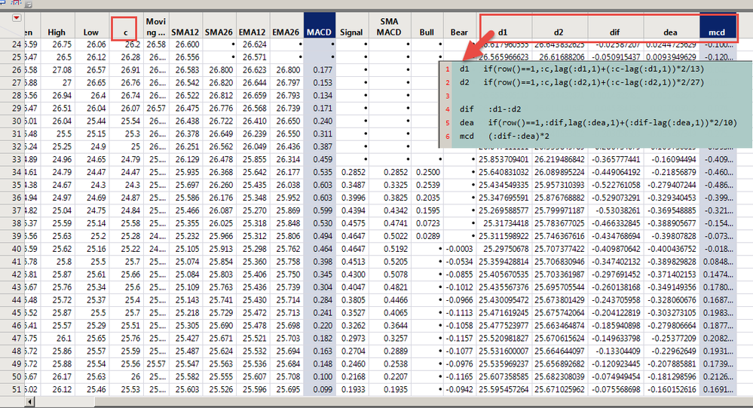Select the Bull column header
The width and height of the screenshot is (753, 408).
426,32
